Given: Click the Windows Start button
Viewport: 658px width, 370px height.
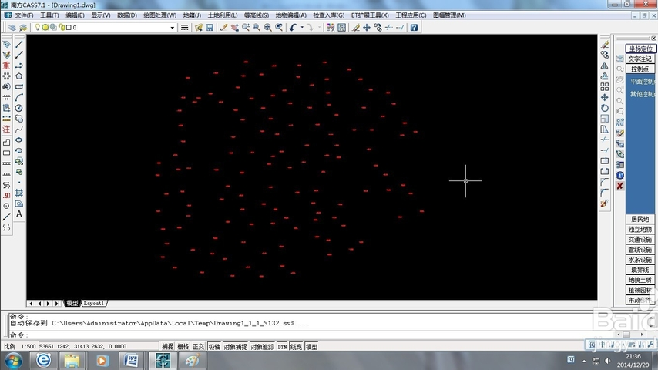Looking at the screenshot, I should tap(13, 361).
